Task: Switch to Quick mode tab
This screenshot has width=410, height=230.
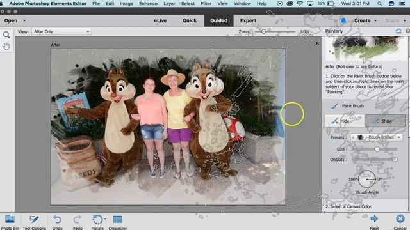Action: pos(190,20)
